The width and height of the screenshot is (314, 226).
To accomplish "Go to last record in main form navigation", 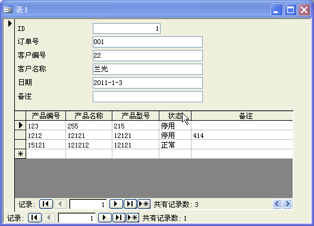I will click(118, 218).
